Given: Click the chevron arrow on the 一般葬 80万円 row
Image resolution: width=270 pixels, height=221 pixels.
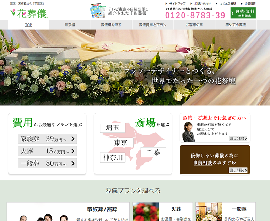Looking at the screenshot, I should (73, 163).
